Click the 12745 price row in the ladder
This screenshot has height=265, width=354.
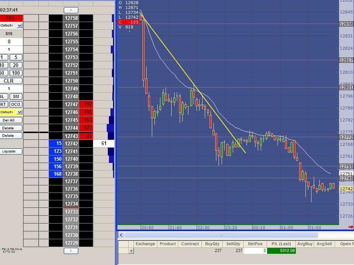pyautogui.click(x=71, y=120)
